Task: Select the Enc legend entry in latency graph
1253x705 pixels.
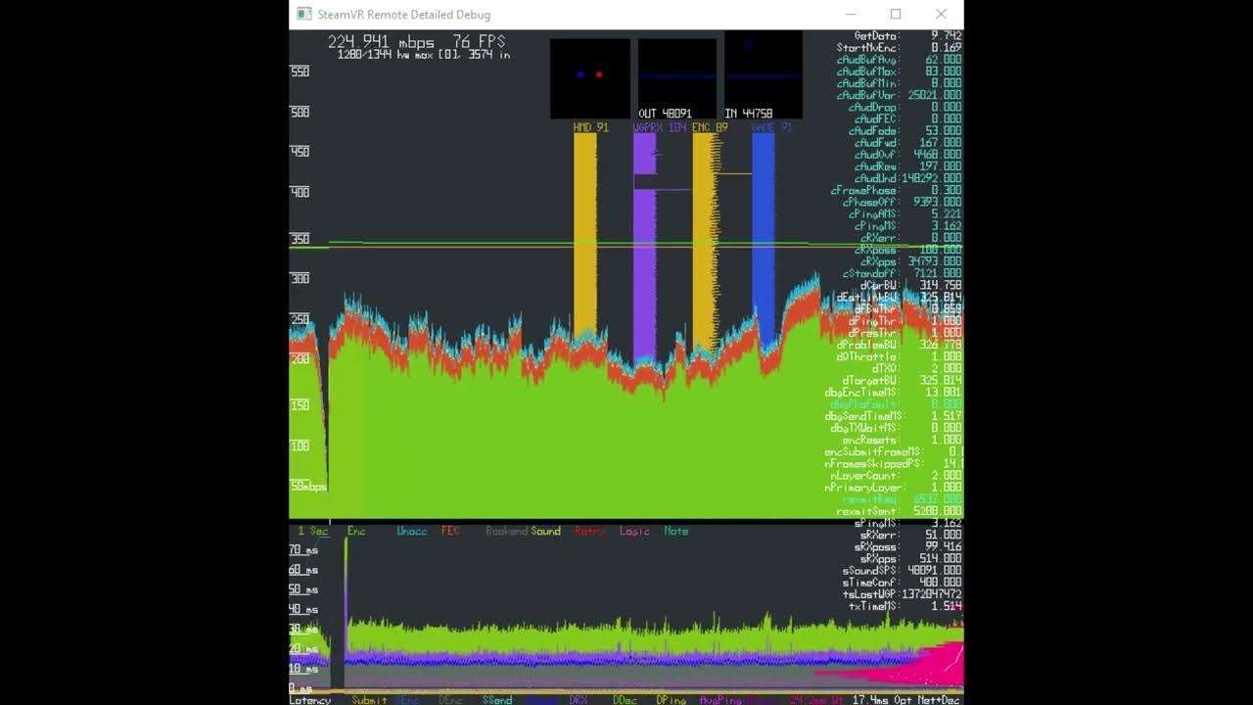Action: click(356, 532)
